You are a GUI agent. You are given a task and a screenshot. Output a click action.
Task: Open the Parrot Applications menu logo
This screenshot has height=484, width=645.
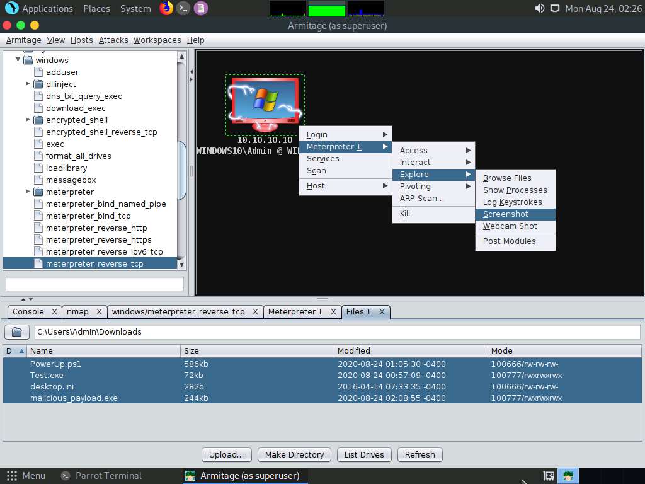[11, 8]
